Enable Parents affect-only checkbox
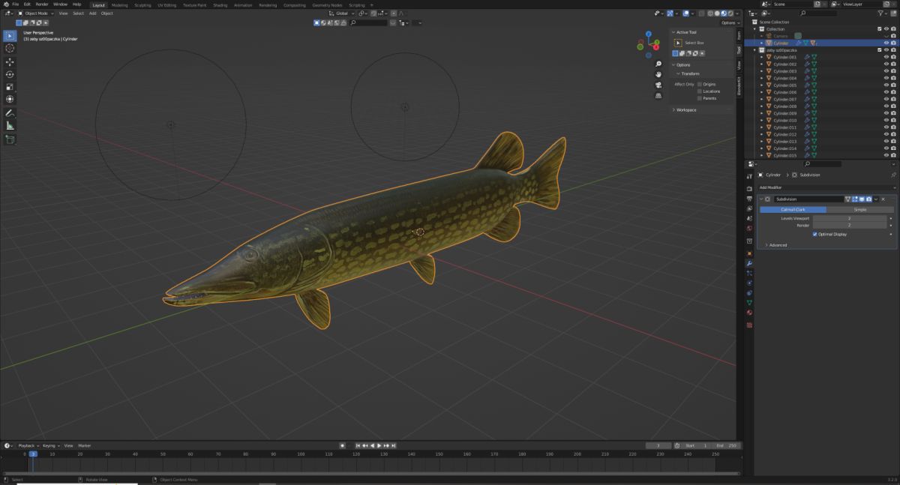The image size is (900, 485). 700,98
